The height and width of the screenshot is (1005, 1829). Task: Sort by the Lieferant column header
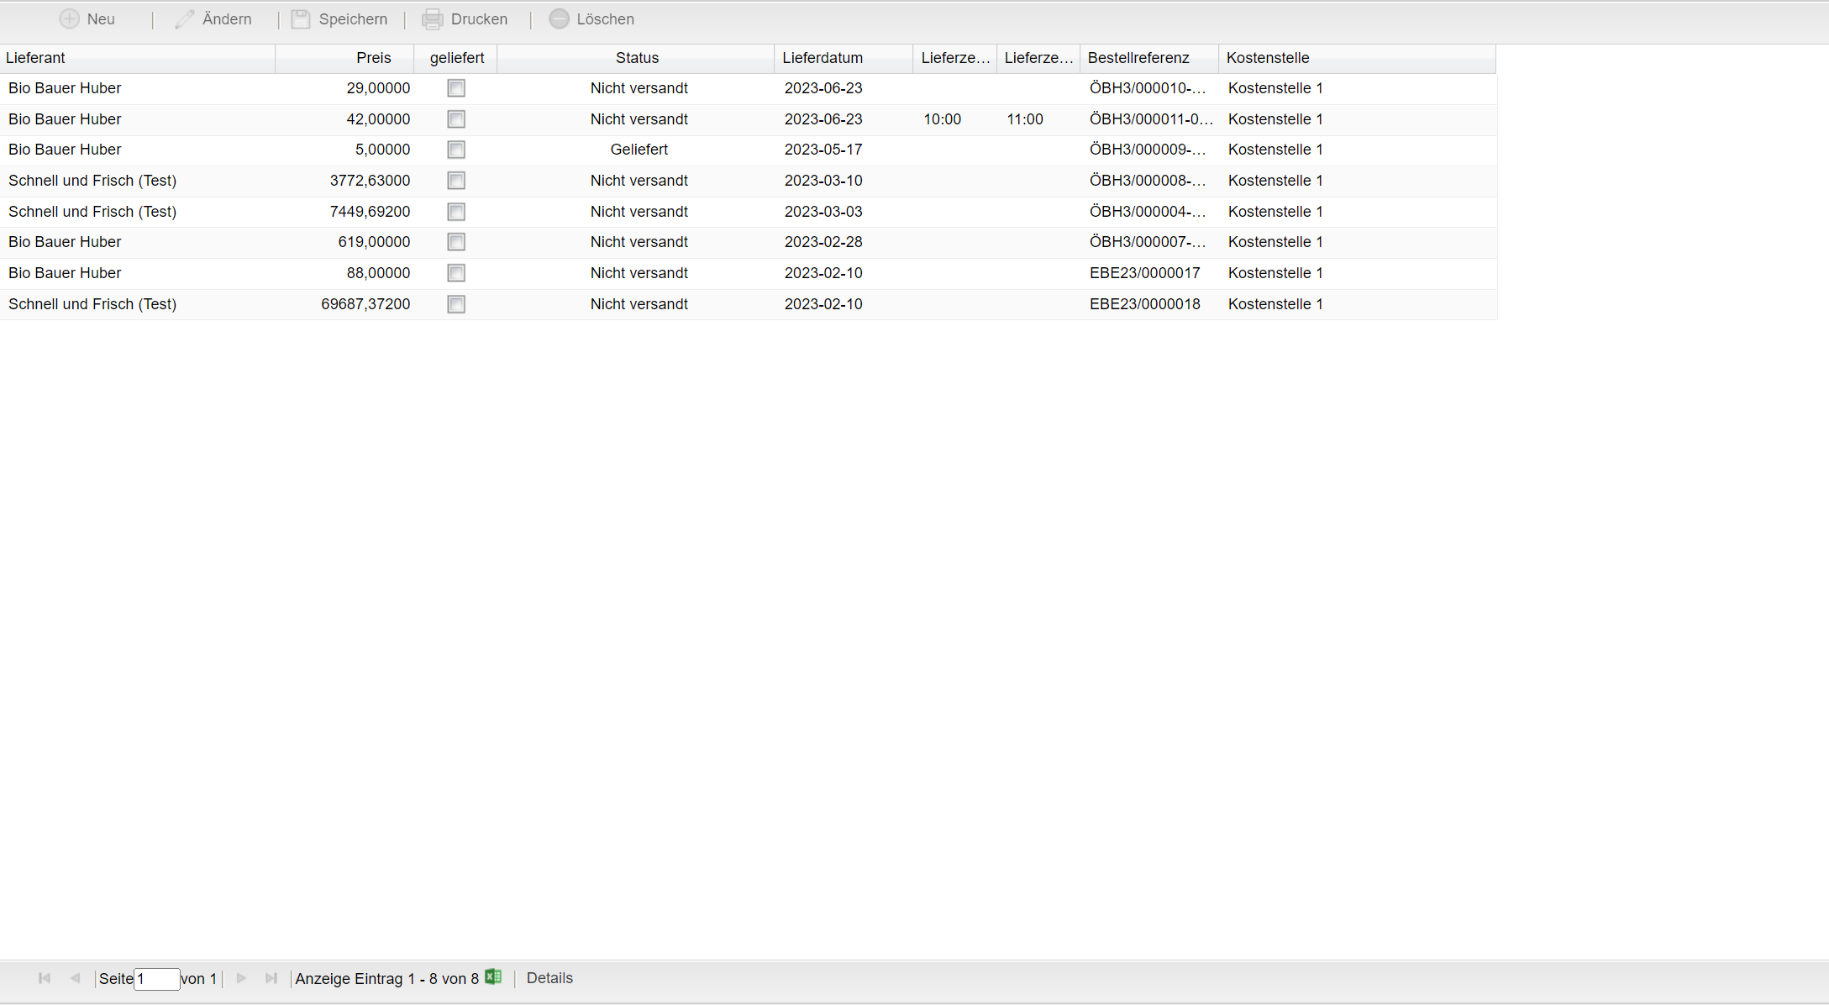pyautogui.click(x=35, y=58)
